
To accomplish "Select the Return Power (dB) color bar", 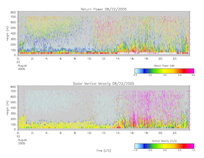I will click(x=164, y=71).
